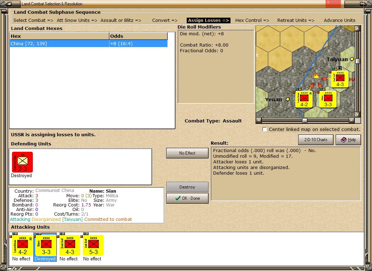Click the Destroyed label under the defending unit
372x271 pixels.
coord(21,176)
